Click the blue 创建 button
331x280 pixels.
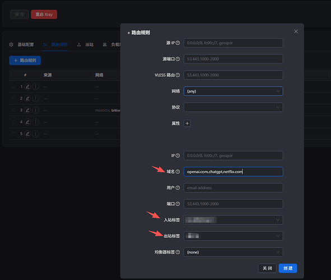click(288, 268)
